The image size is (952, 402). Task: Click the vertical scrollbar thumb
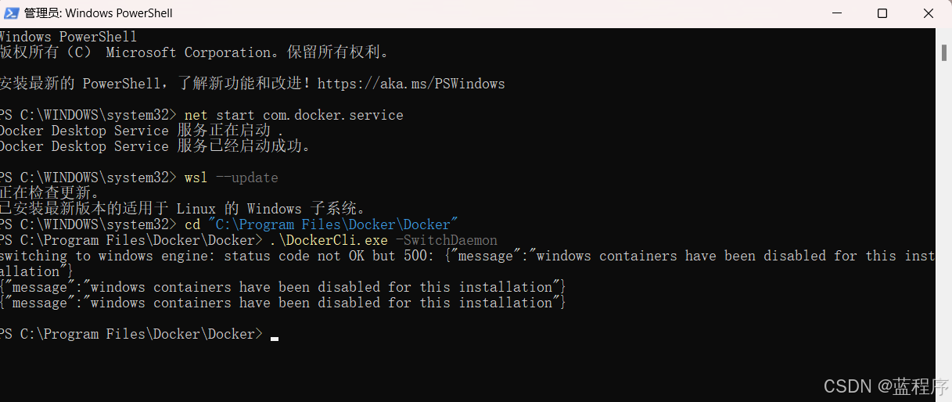tap(944, 51)
